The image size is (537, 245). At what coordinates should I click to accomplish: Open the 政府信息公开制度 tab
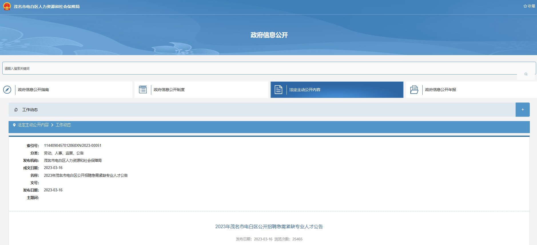(169, 90)
